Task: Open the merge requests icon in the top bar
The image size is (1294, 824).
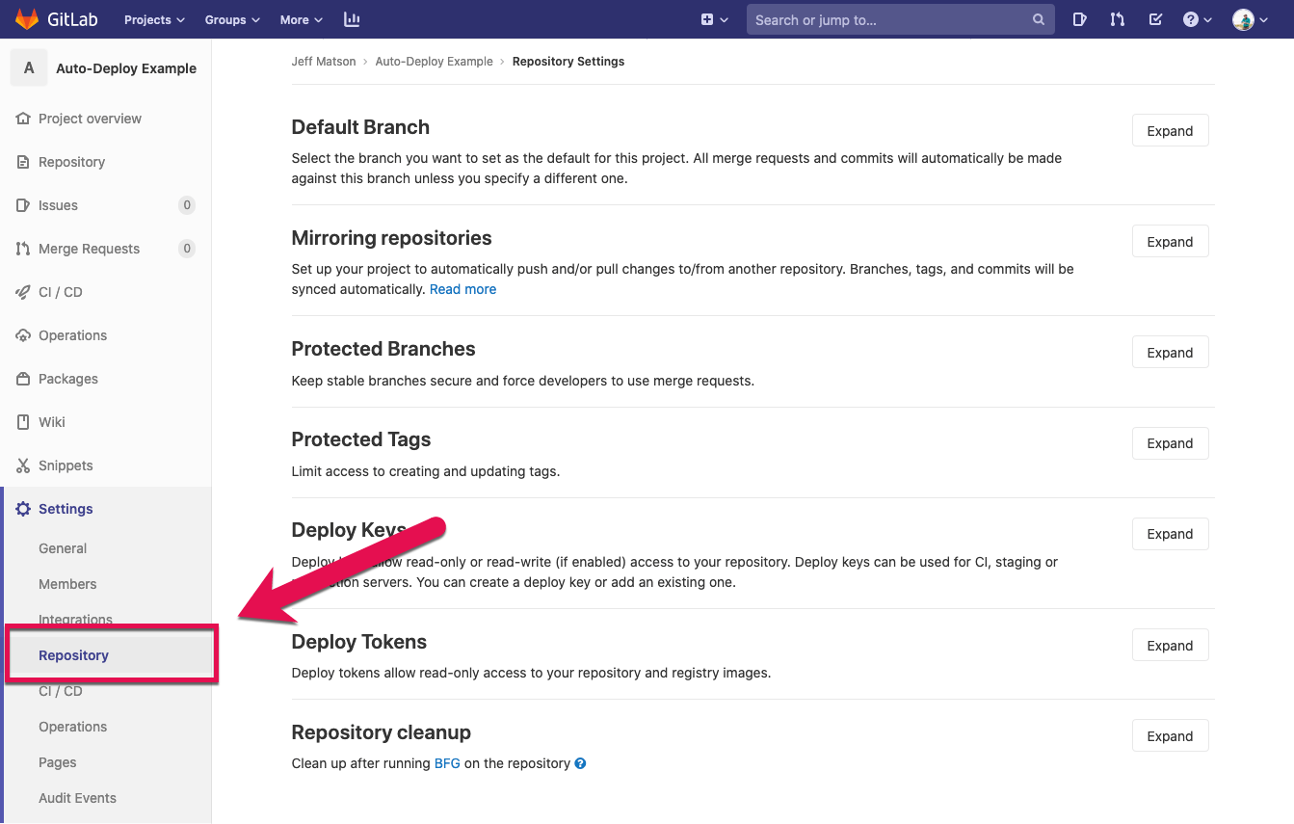Action: (1117, 19)
